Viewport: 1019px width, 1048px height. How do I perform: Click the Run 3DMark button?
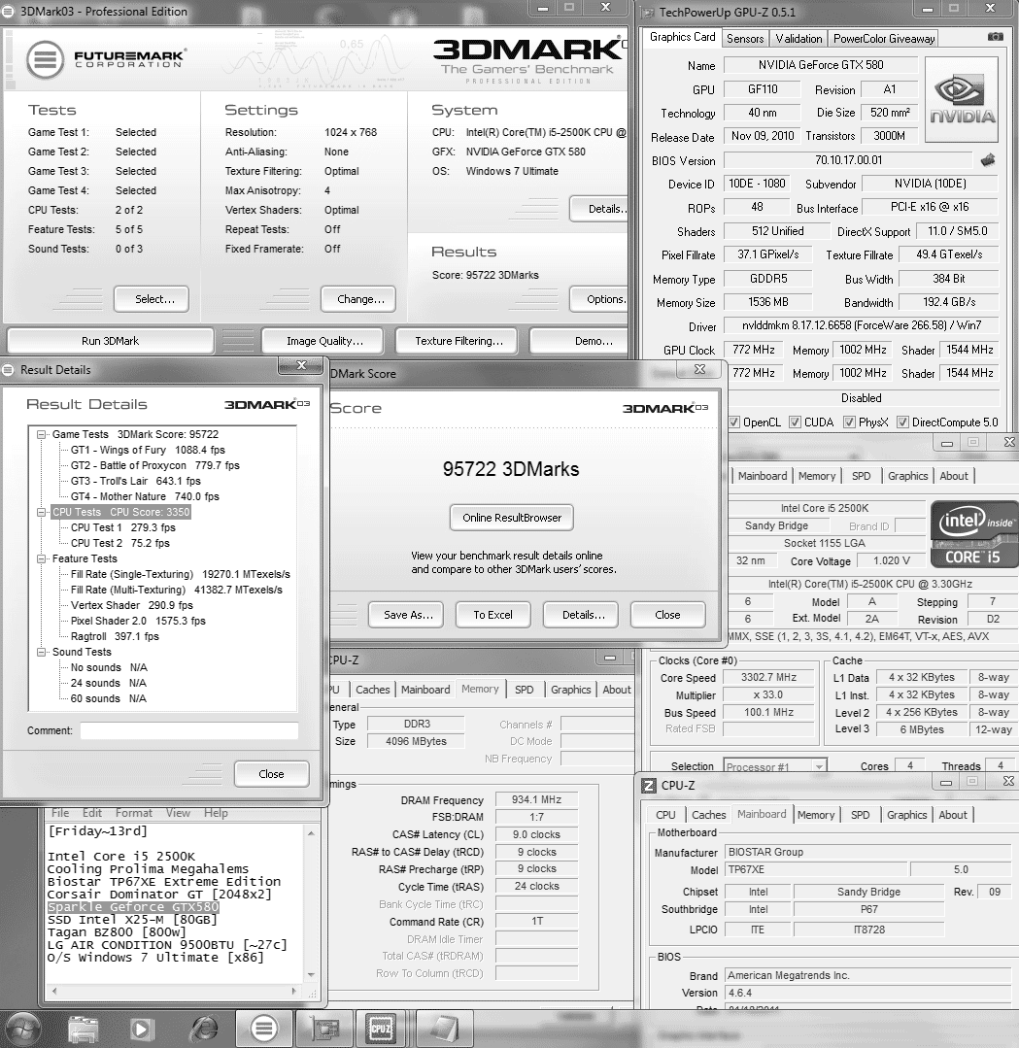click(x=111, y=341)
